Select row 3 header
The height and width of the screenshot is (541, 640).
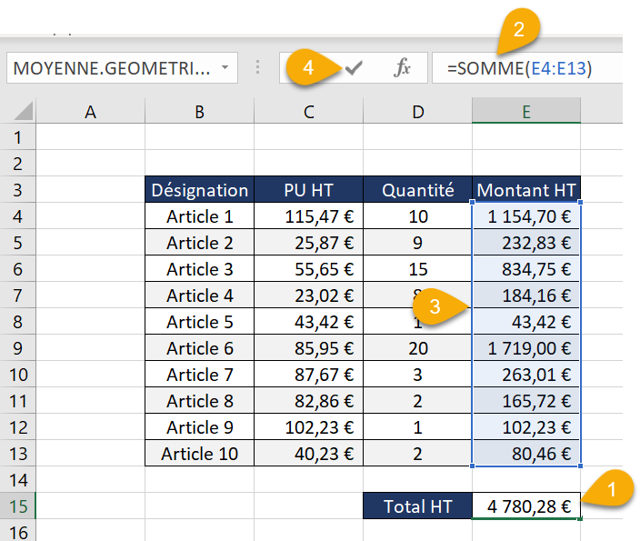click(x=17, y=190)
